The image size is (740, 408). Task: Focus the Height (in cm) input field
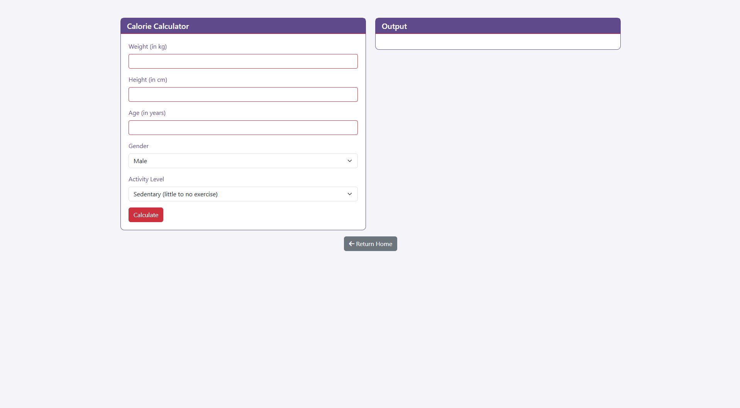(x=243, y=94)
